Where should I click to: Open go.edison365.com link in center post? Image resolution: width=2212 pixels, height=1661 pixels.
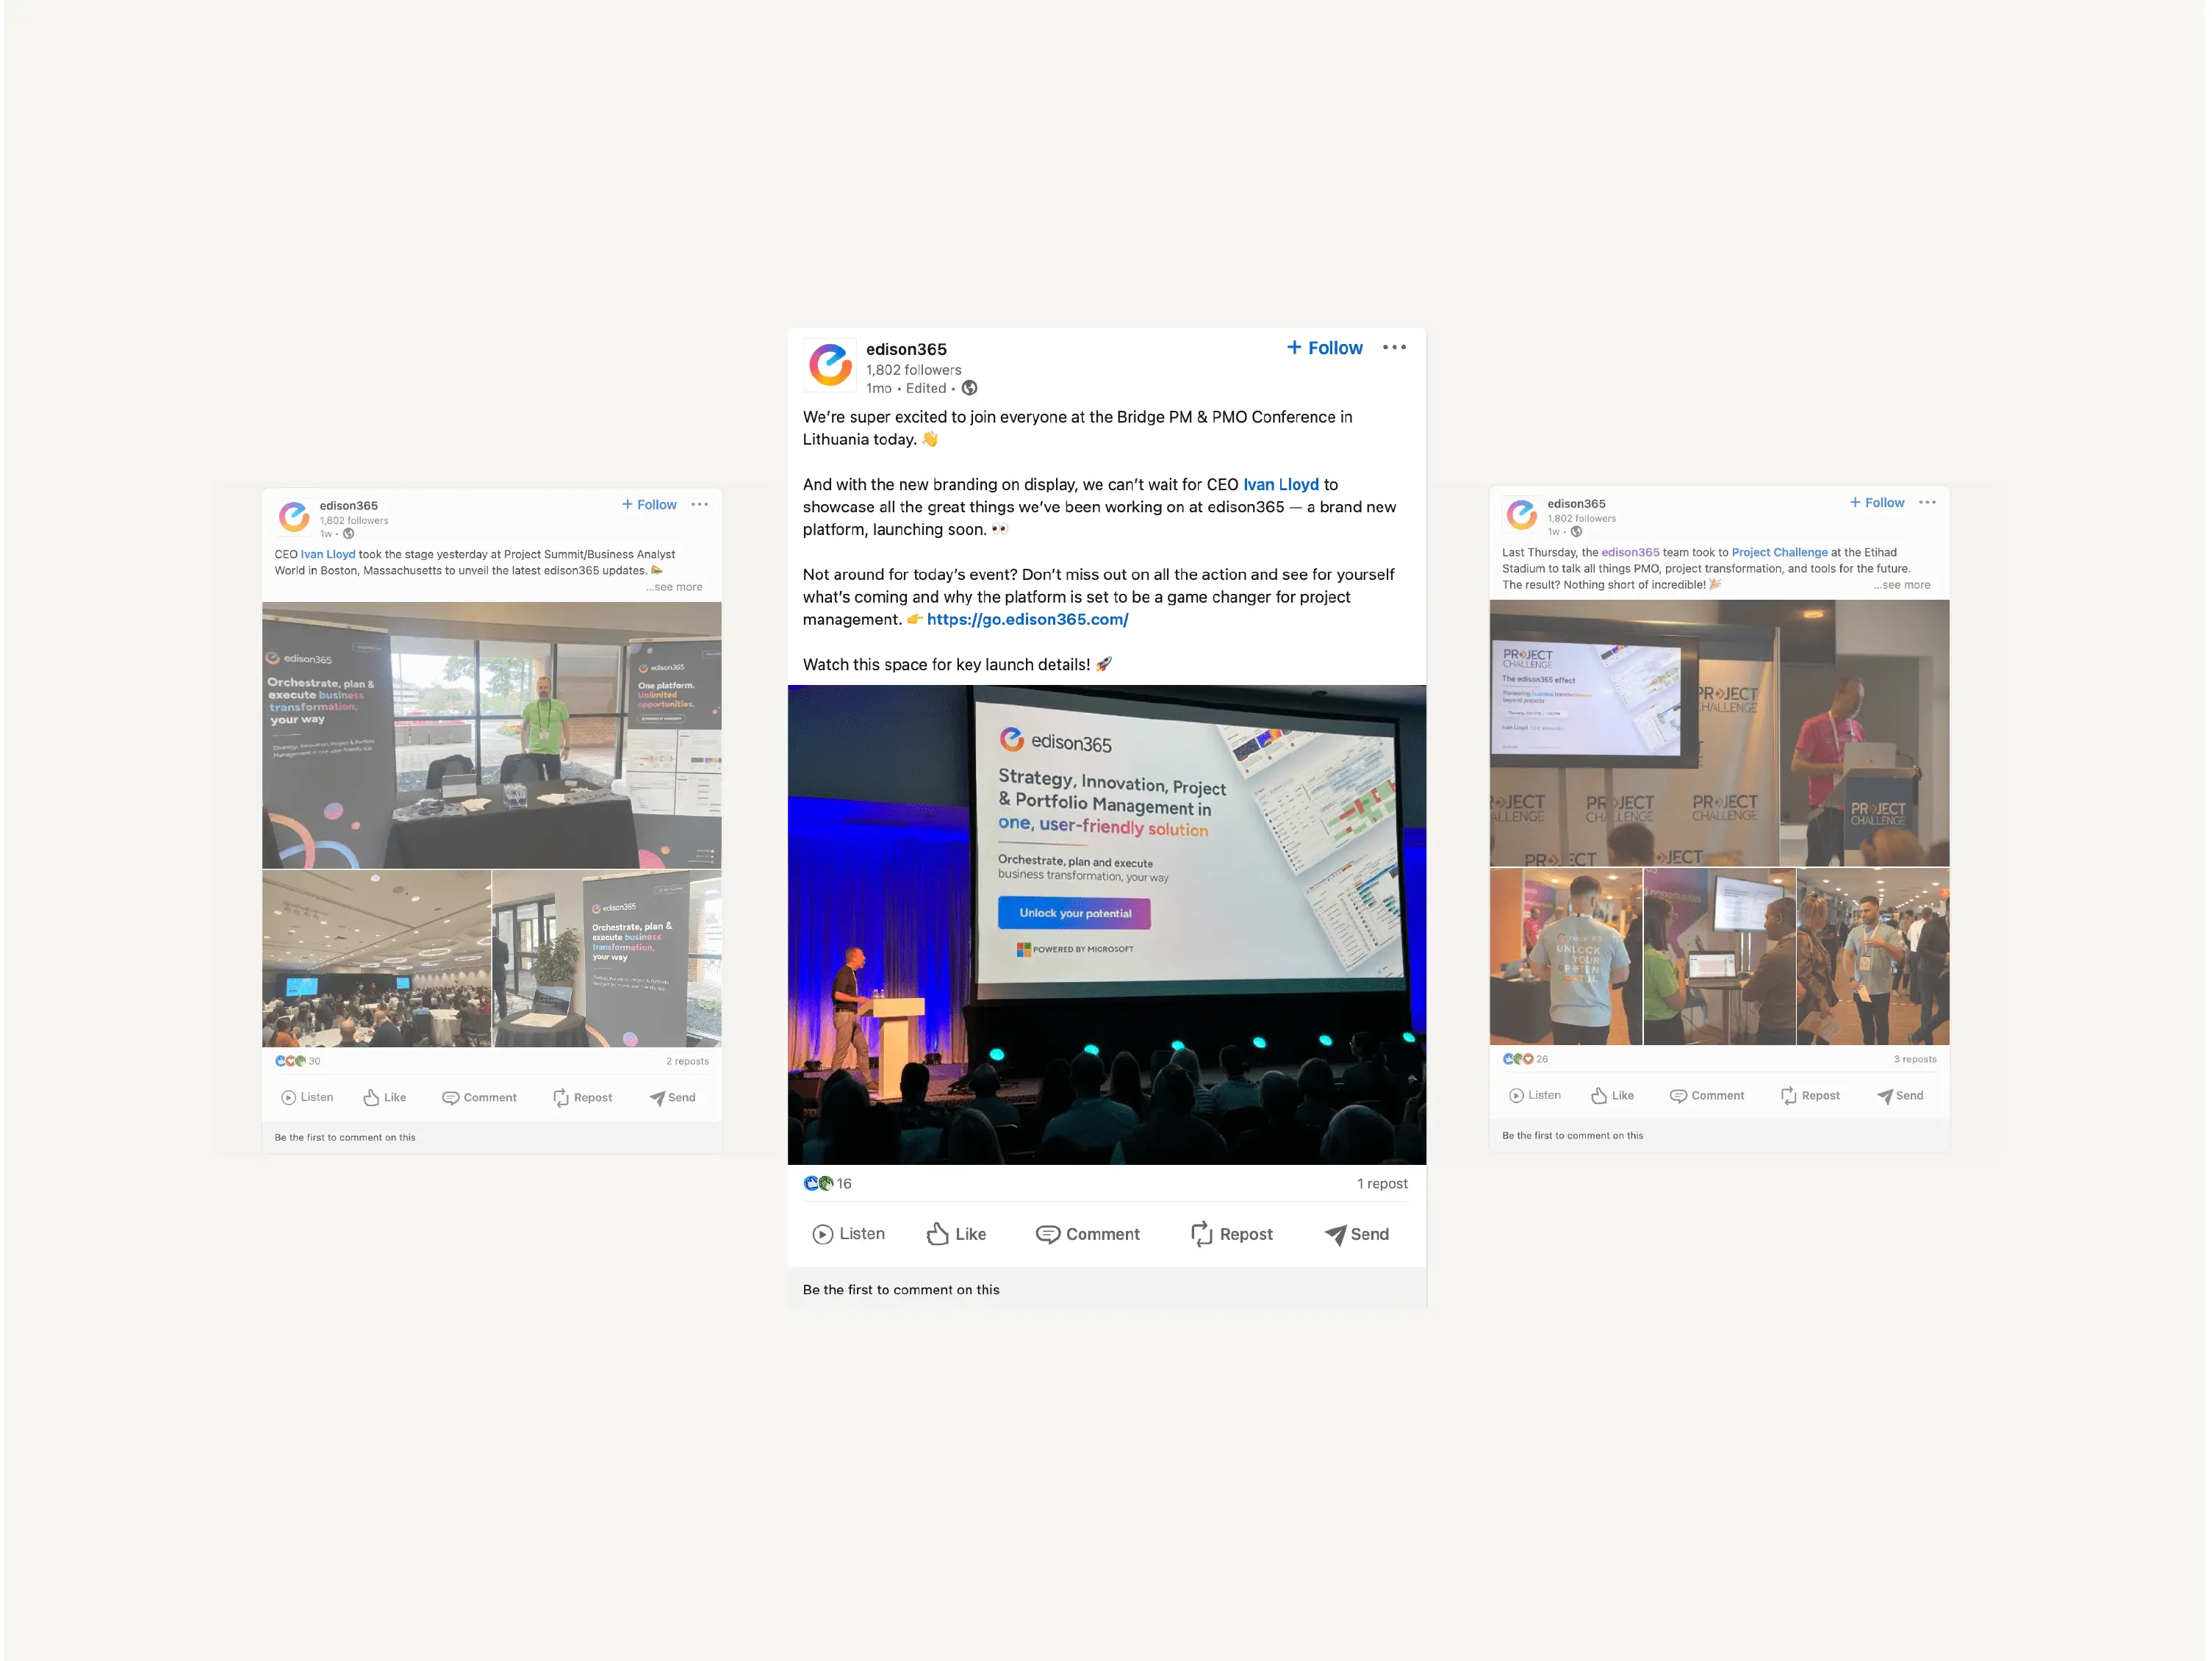pos(1027,620)
